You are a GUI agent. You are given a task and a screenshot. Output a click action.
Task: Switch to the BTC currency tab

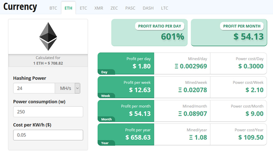click(53, 8)
